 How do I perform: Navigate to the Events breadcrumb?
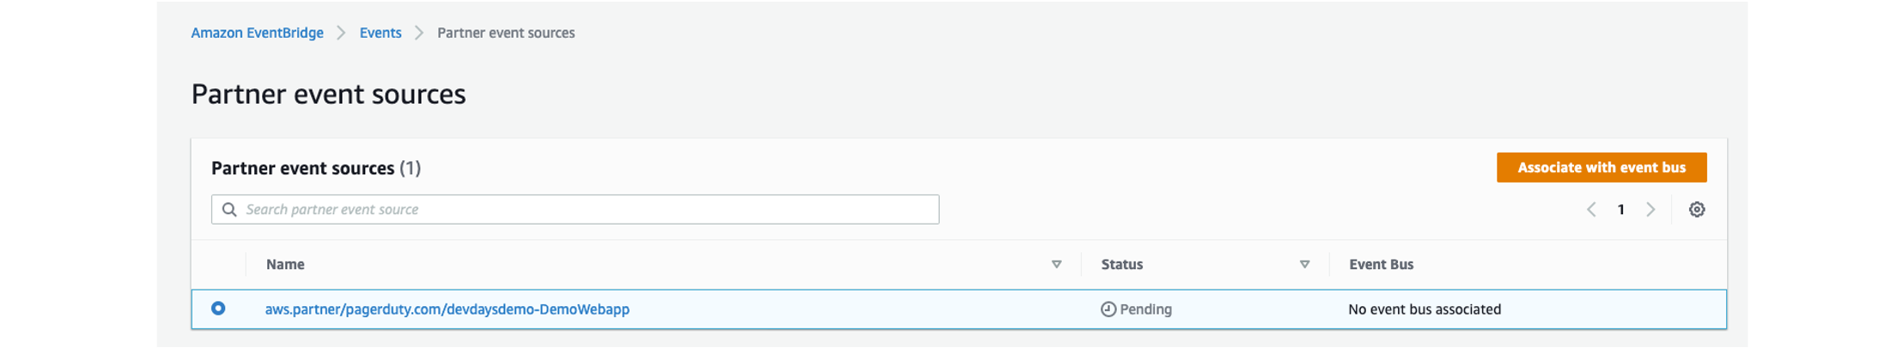381,33
